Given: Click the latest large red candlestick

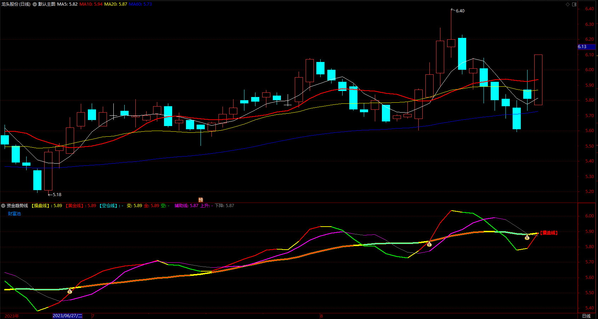Looking at the screenshot, I should coord(538,80).
